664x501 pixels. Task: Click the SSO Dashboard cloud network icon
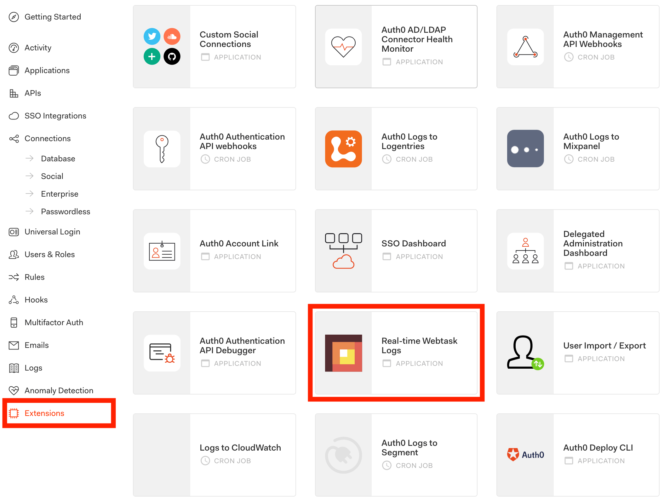click(x=343, y=251)
